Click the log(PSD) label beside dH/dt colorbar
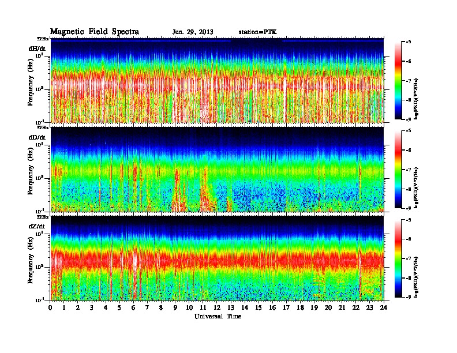Screen dimensions: 457x353 tap(417, 99)
